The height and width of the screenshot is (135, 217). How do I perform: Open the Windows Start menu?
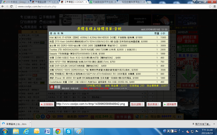[x=5, y=132]
